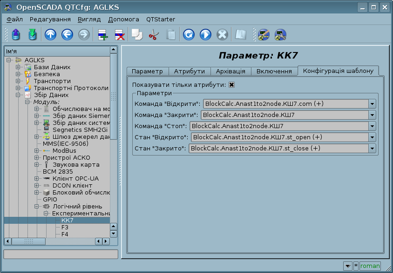Expand the Бази Даних branch
Viewport: 393px width, 273px height.
point(18,67)
